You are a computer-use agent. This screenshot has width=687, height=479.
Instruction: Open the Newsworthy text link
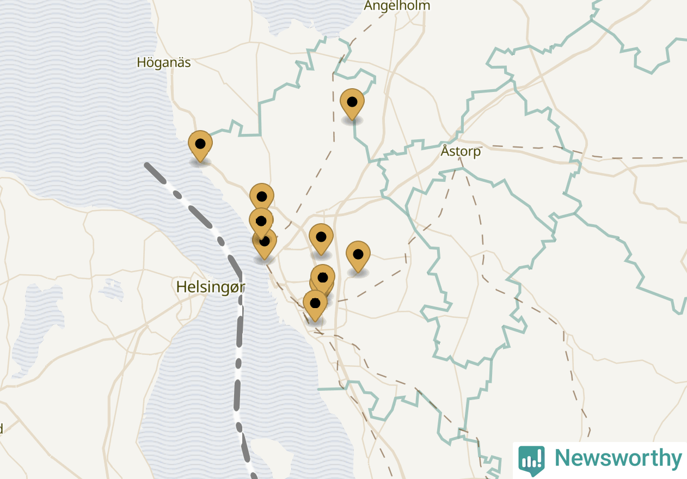pos(618,458)
